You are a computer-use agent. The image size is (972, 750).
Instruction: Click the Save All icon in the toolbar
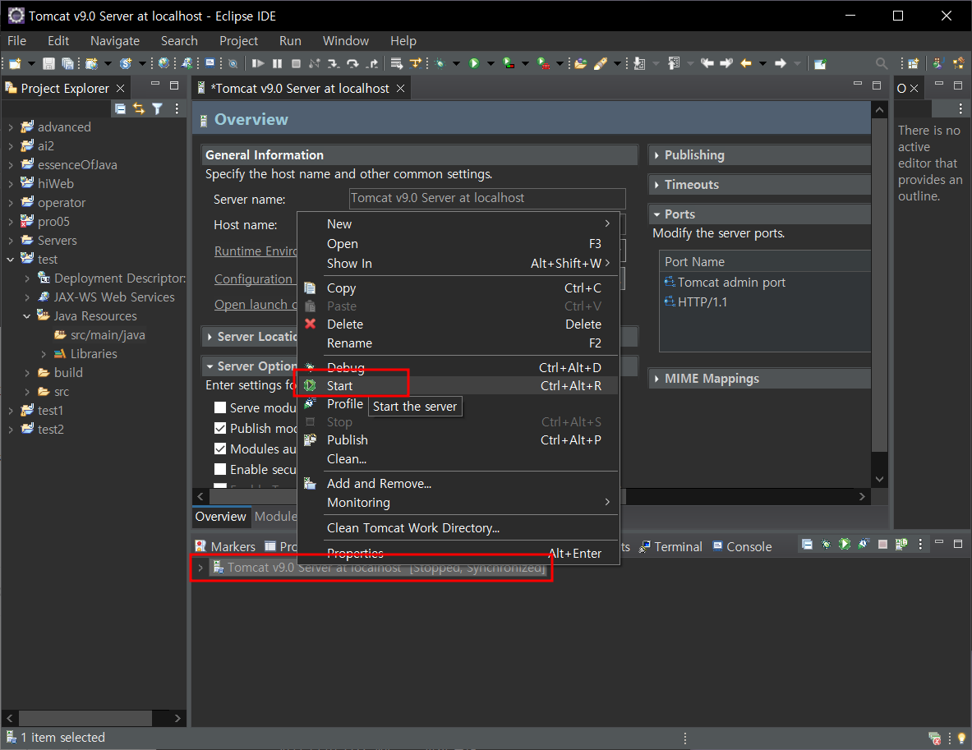point(67,63)
